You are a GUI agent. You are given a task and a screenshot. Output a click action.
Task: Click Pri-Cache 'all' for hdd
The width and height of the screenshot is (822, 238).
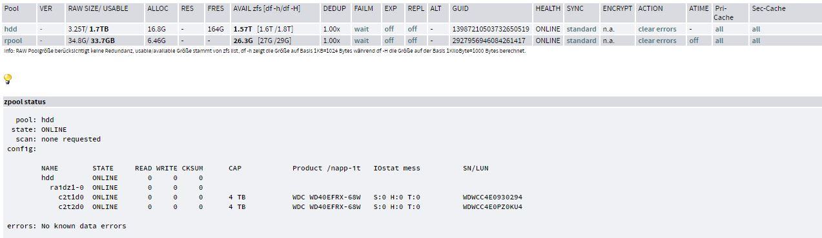click(x=719, y=29)
